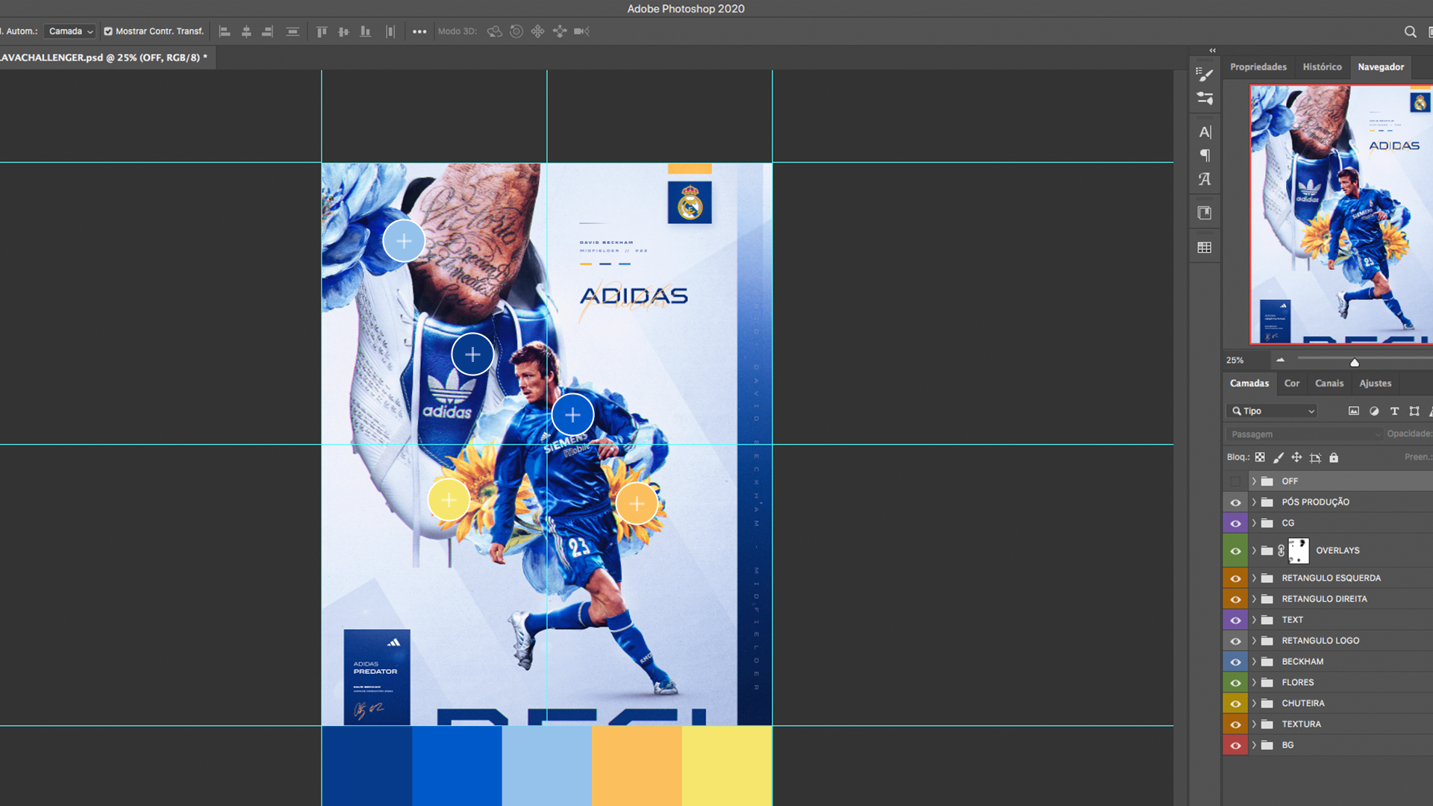Expand the RETANGULO ESQUERDA group chevron

(x=1254, y=578)
